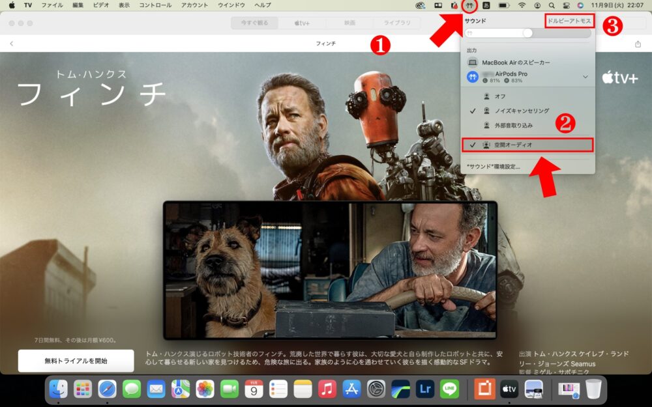Open the 編集 menu
652x407 pixels.
(78, 5)
